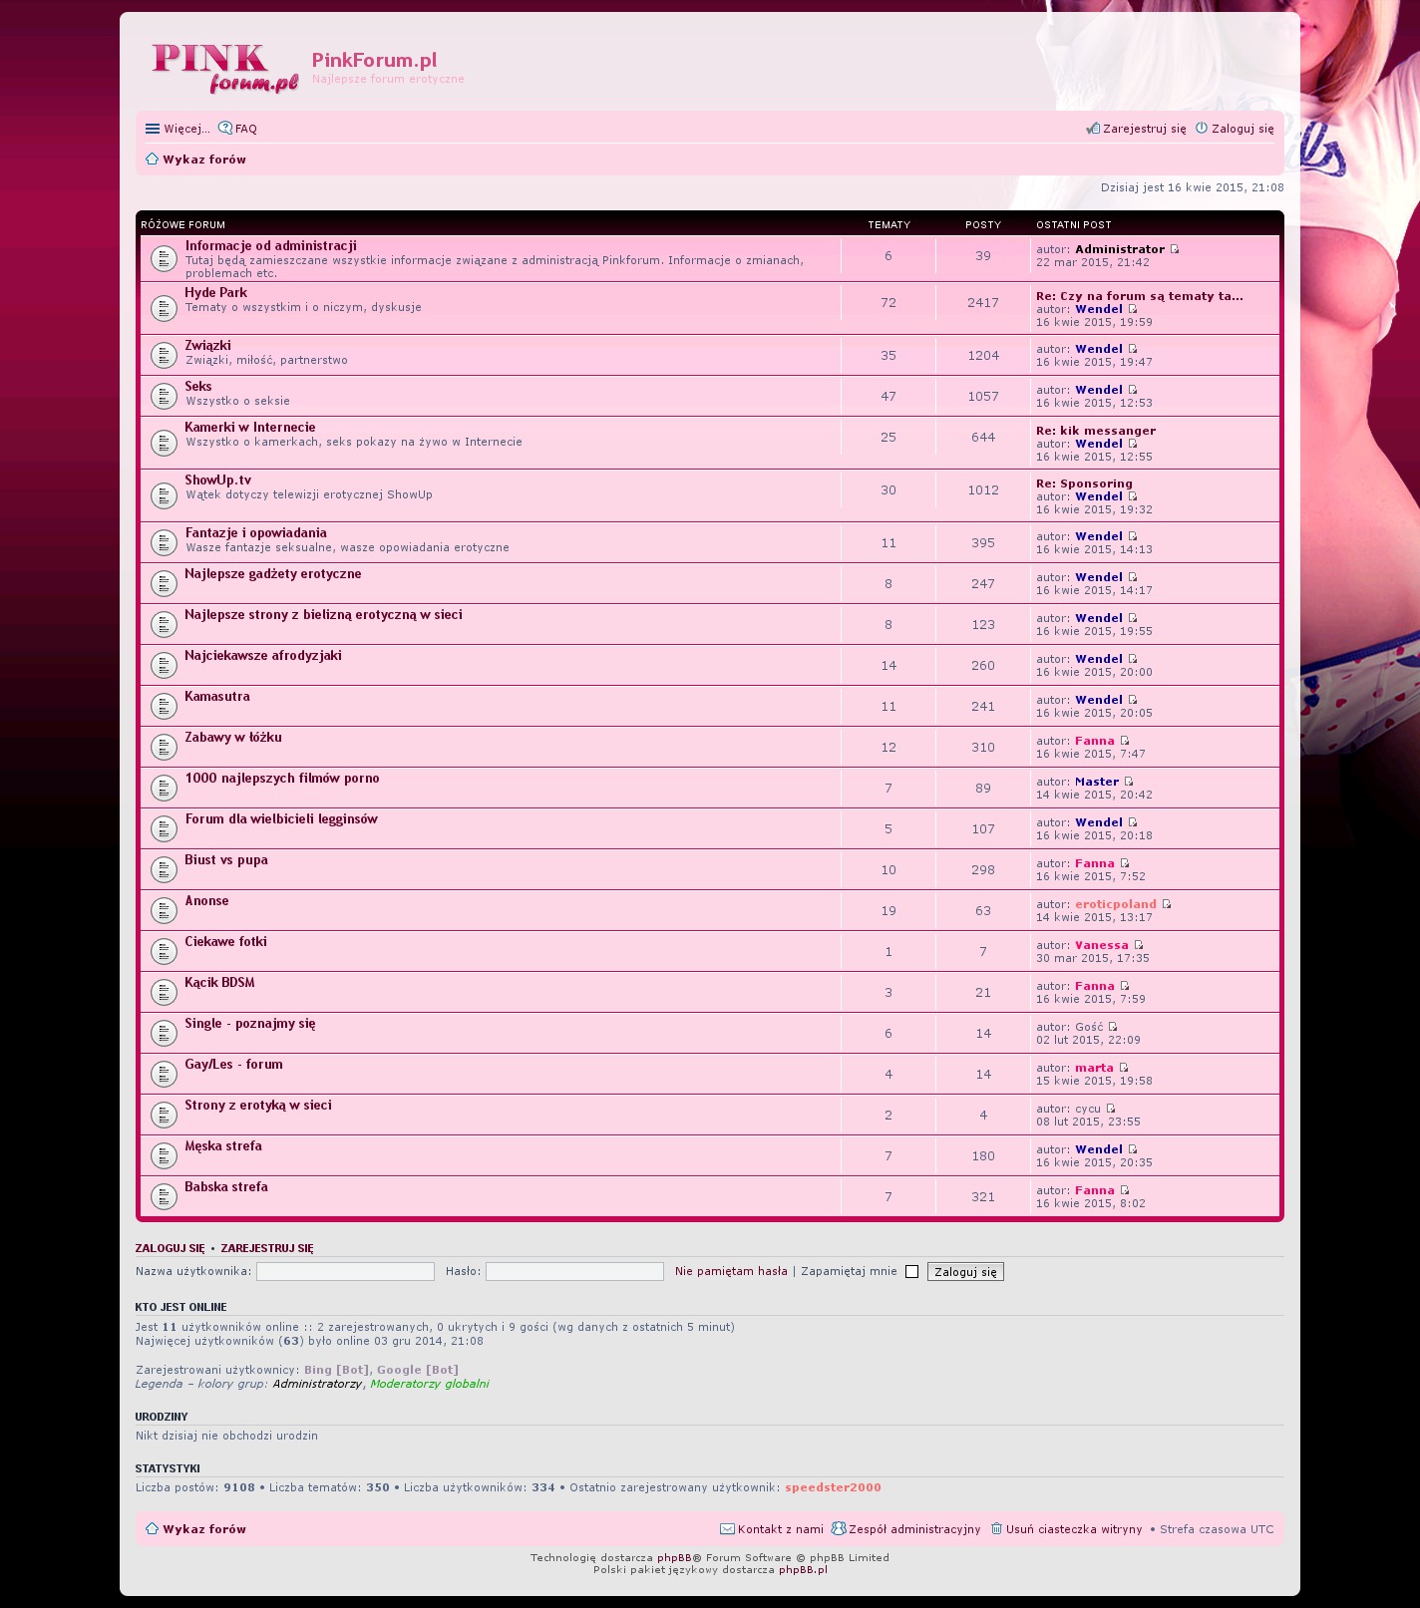View latest post icon in Związki row

tap(1133, 349)
